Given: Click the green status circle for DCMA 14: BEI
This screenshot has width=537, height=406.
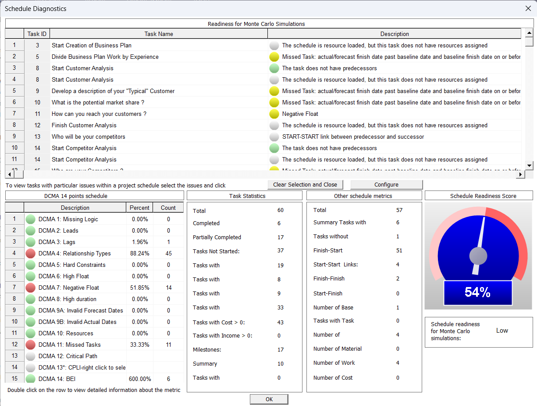Looking at the screenshot, I should click(30, 378).
